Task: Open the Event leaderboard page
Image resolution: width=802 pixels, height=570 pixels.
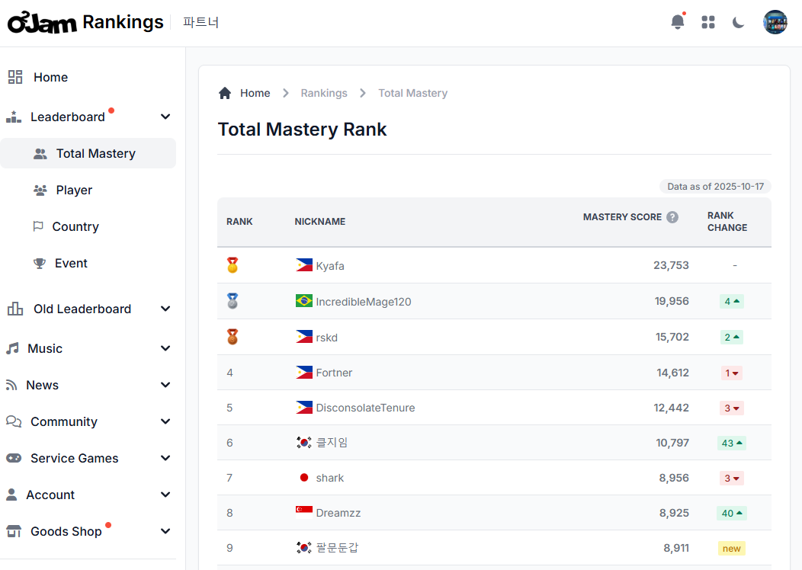Action: pyautogui.click(x=71, y=263)
